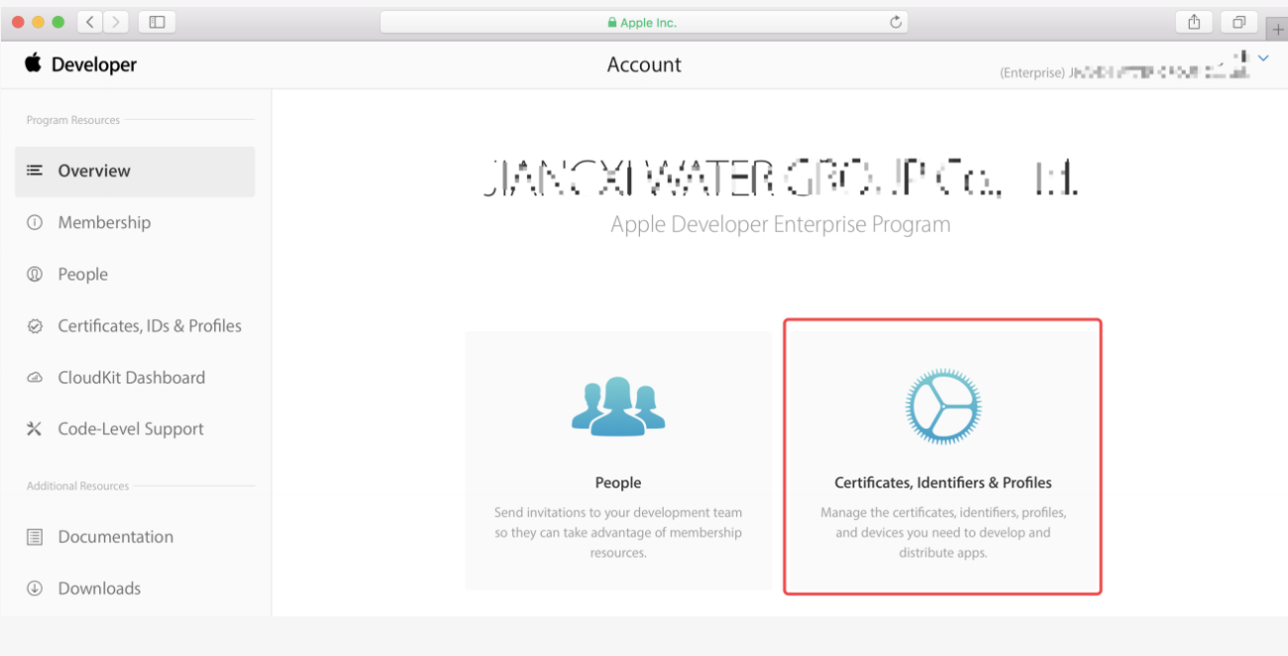The width and height of the screenshot is (1288, 656).
Task: Open the Safari Share button
Action: [x=1194, y=22]
